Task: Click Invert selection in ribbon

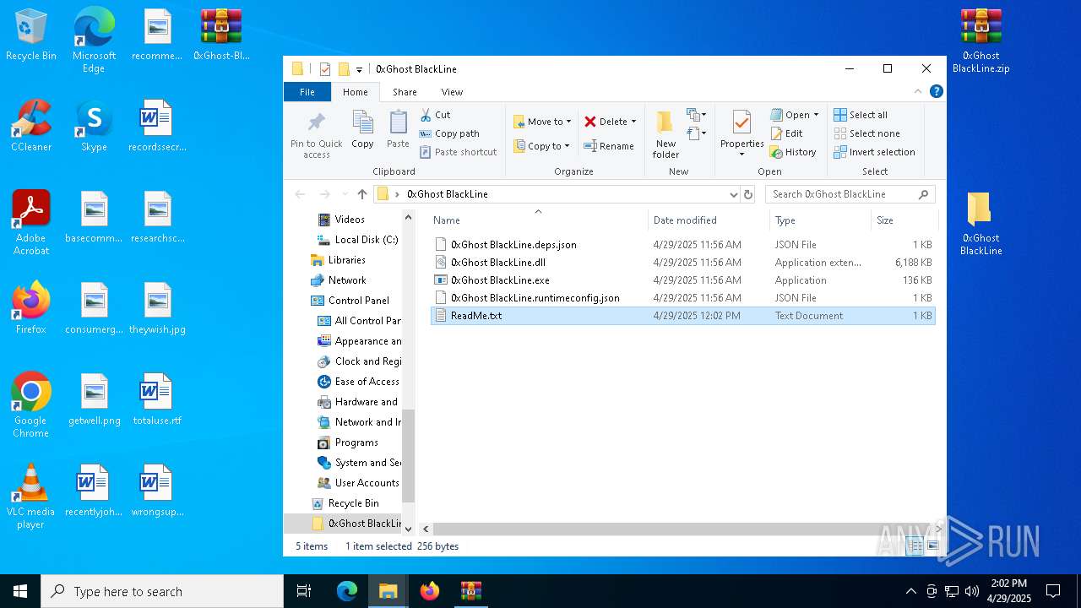Action: coord(875,152)
